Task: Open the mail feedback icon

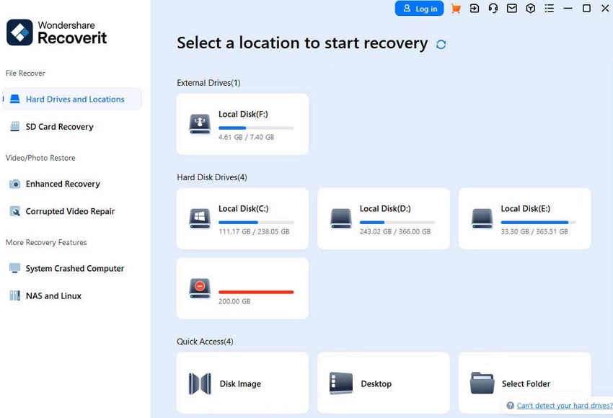Action: click(512, 9)
